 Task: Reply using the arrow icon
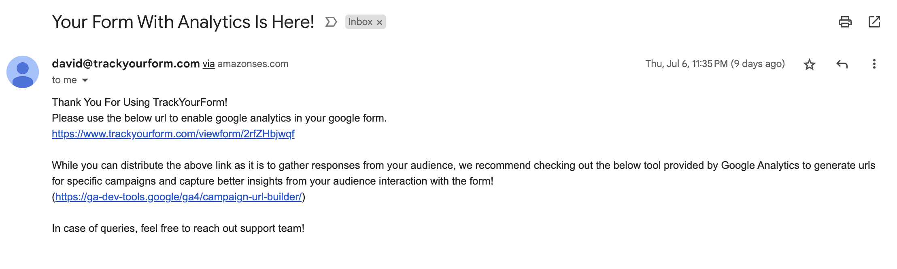click(842, 64)
